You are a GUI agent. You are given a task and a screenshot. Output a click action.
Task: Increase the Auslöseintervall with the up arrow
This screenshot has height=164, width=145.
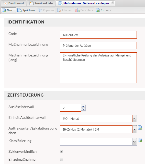pyautogui.click(x=83, y=107)
